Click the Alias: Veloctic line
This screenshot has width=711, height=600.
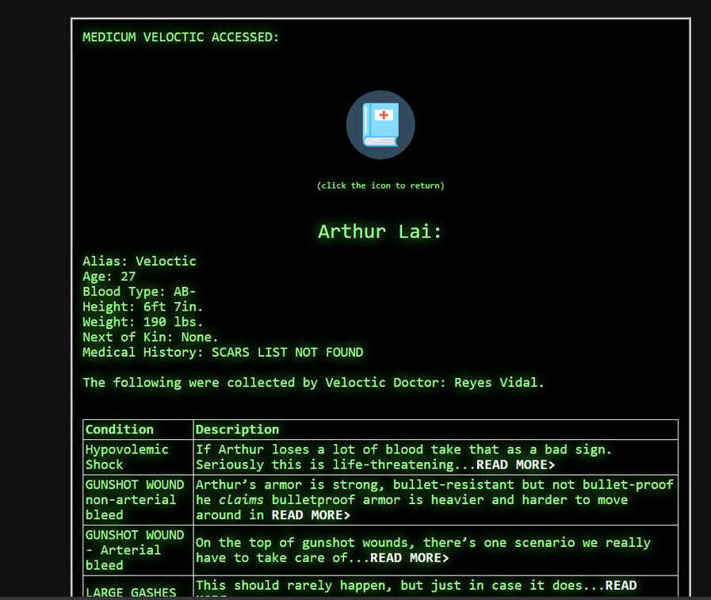(140, 261)
